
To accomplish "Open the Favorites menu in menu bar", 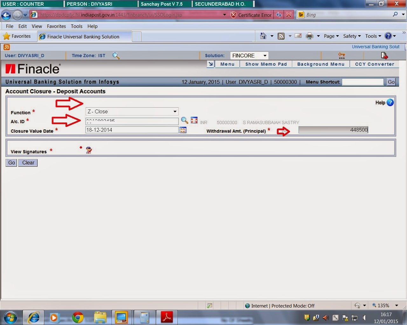I will (56, 26).
